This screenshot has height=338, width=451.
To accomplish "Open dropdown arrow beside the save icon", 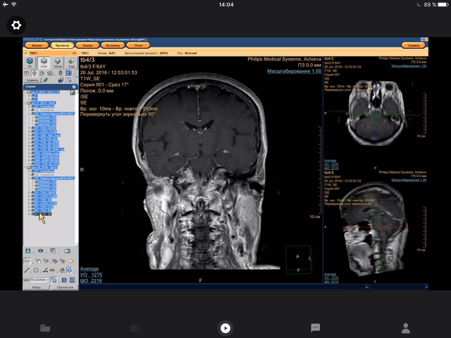I will (33, 252).
